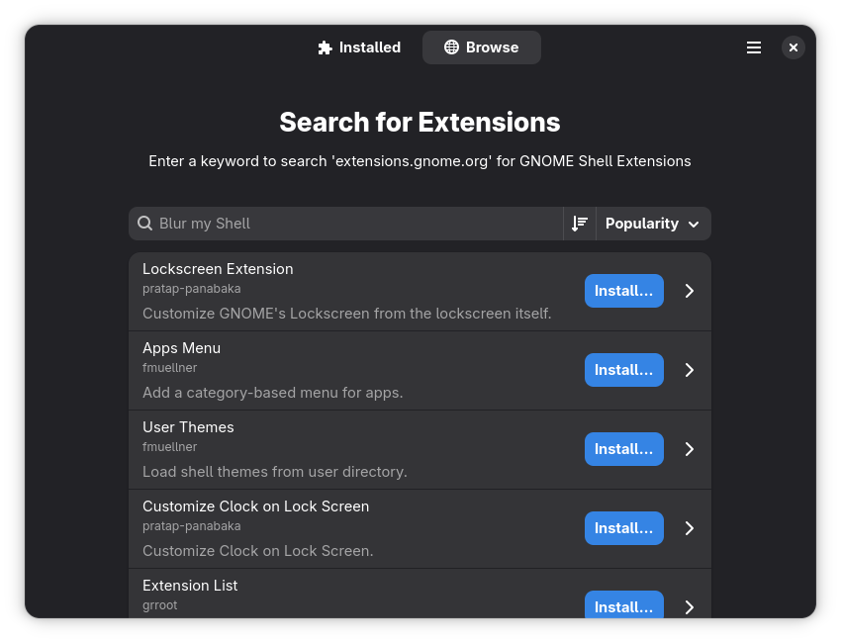Click the globe Browse icon

(451, 47)
